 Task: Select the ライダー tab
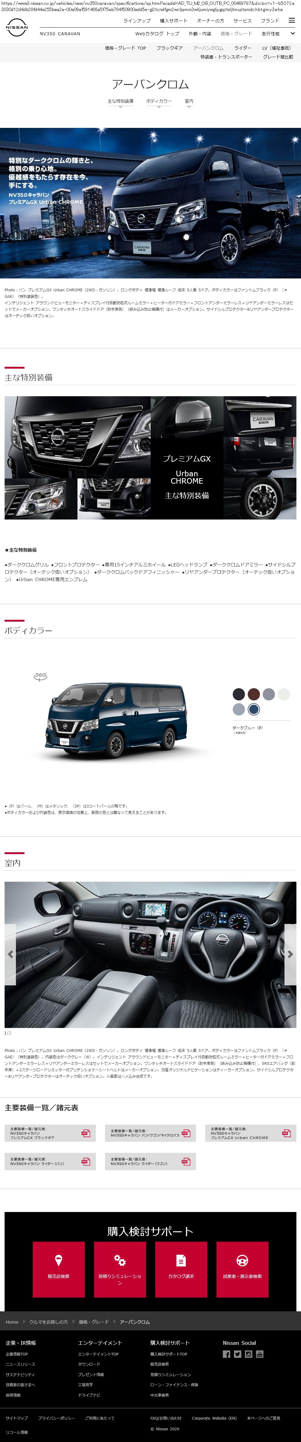[x=243, y=48]
